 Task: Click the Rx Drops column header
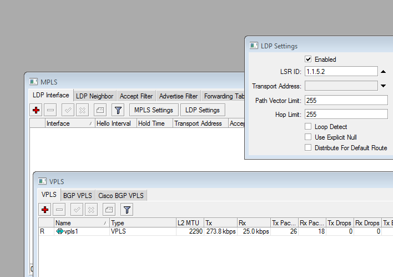[x=367, y=222]
